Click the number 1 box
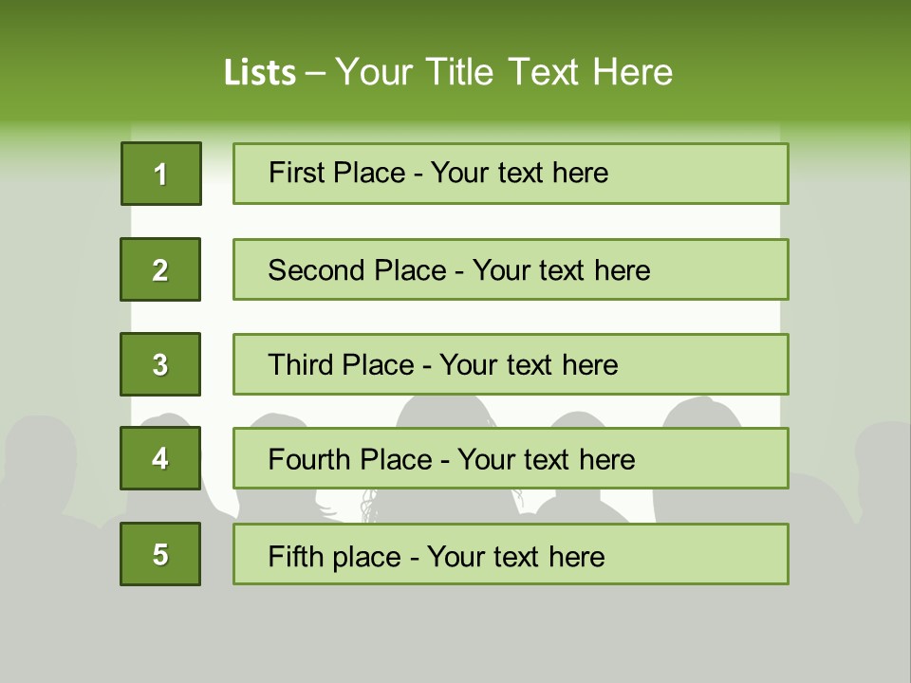The width and height of the screenshot is (911, 683). coord(160,174)
